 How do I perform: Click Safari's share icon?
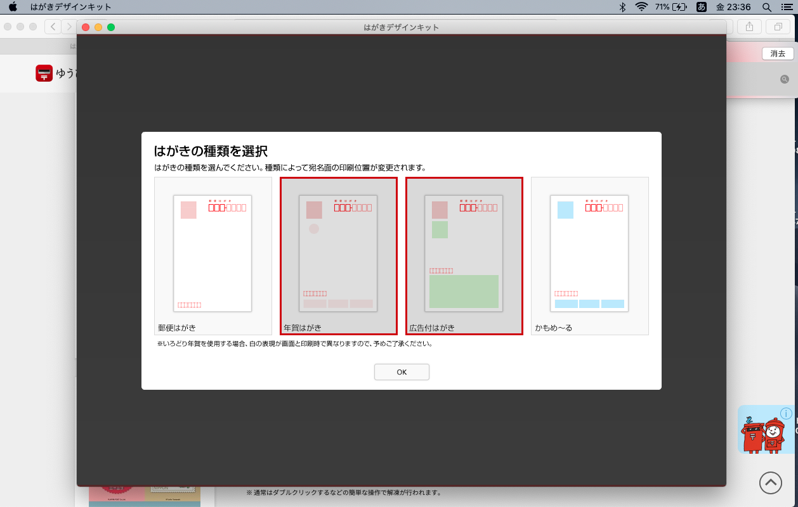[749, 27]
